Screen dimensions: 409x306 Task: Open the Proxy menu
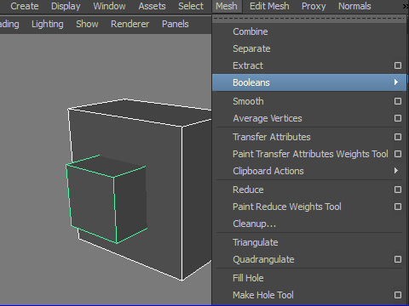(314, 6)
